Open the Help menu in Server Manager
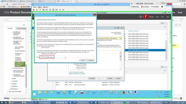Screen dimensions: 186x104 [x=167, y=17]
